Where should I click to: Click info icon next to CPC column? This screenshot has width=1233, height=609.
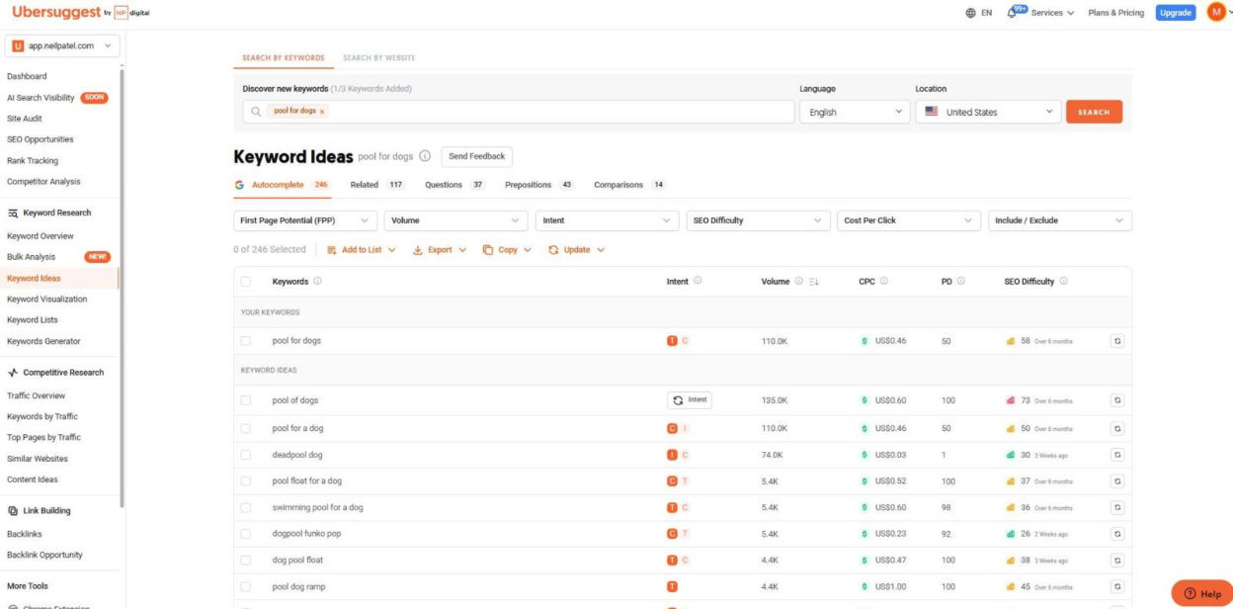[884, 281]
